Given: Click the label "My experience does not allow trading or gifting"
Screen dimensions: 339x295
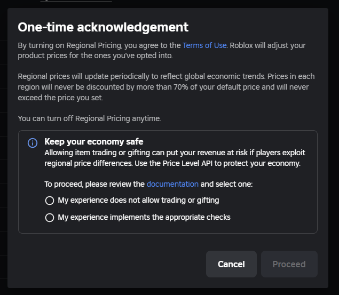Looking at the screenshot, I should point(138,200).
